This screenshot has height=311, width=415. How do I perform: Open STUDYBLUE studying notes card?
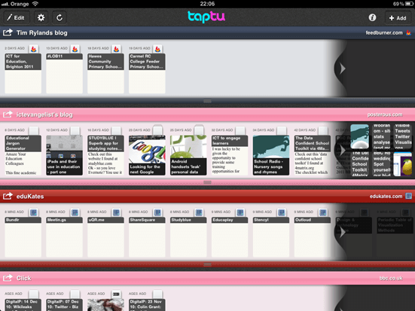105,155
